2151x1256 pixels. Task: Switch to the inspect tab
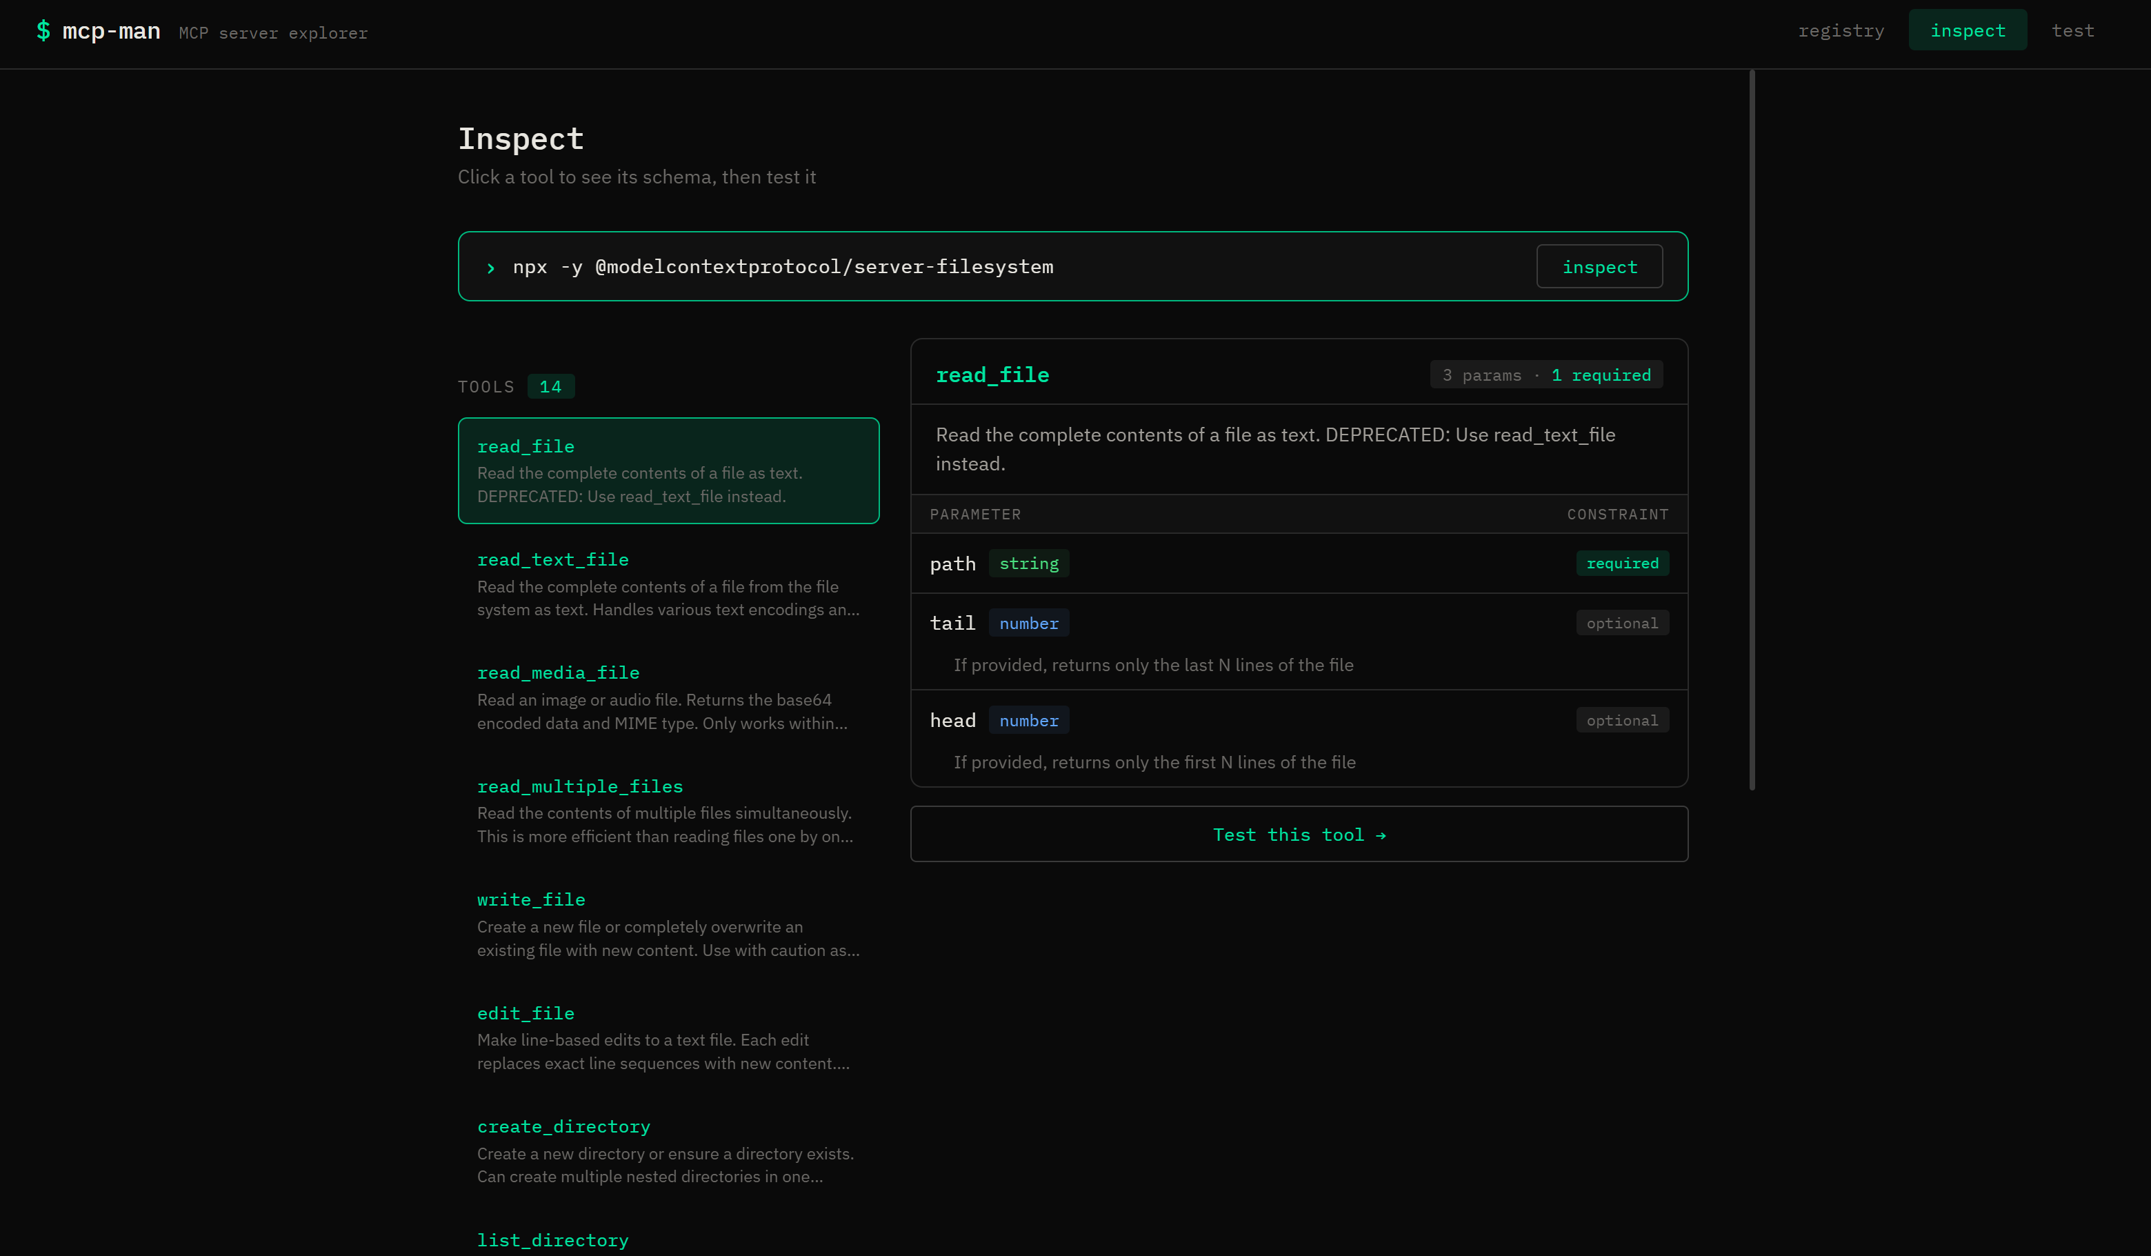[1968, 31]
